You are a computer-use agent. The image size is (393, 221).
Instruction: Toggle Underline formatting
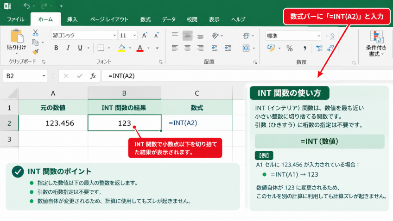(x=80, y=48)
